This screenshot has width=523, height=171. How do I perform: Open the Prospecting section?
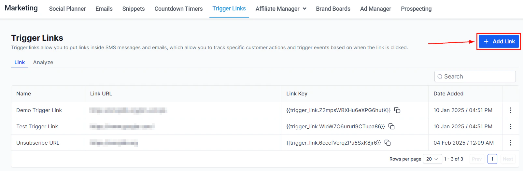416,9
